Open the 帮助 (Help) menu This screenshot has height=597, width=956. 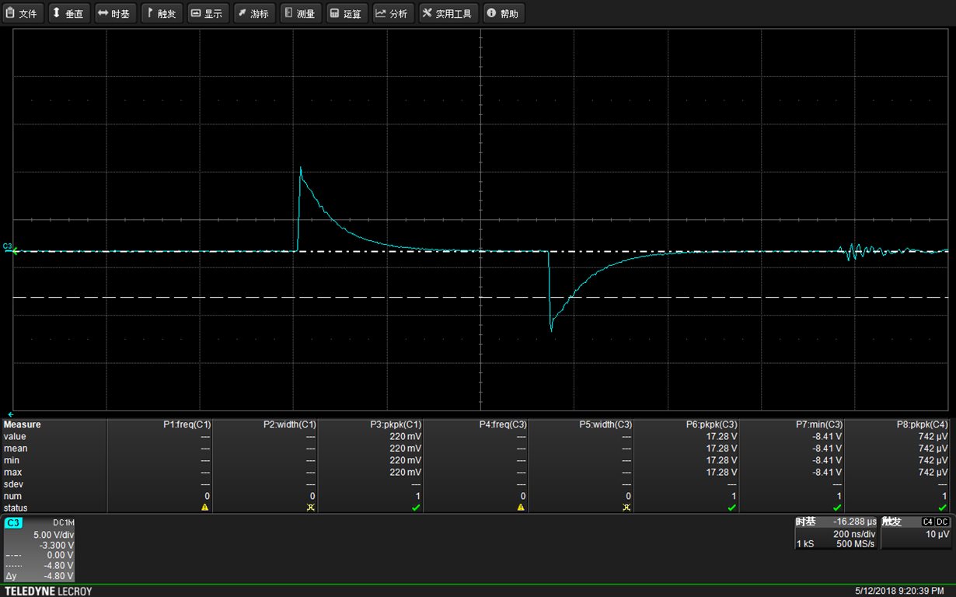coord(504,13)
